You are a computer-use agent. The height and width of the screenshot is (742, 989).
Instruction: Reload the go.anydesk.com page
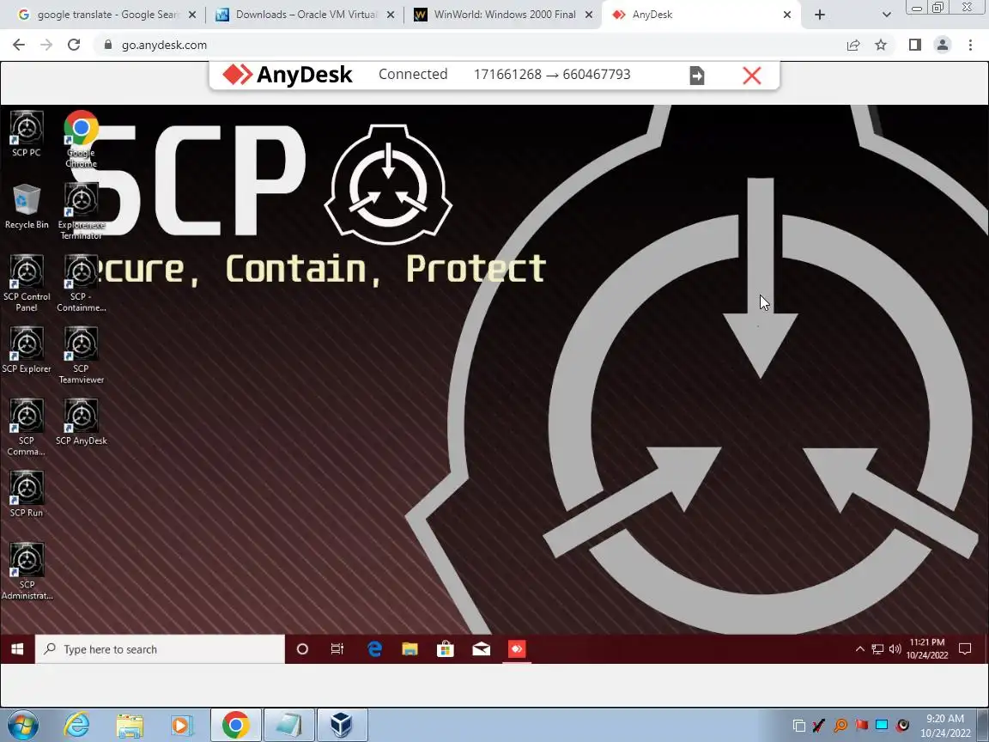pyautogui.click(x=74, y=45)
